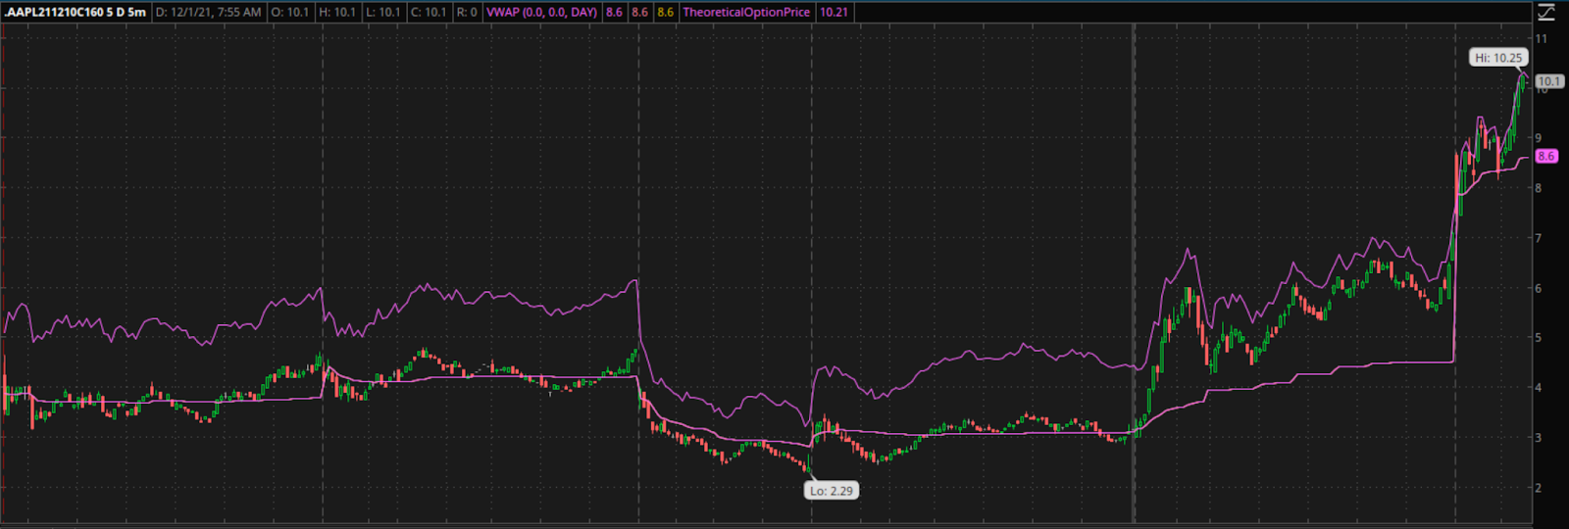Image resolution: width=1569 pixels, height=529 pixels.
Task: Select the TheoreticalOptionPrice study label
Action: pyautogui.click(x=746, y=12)
